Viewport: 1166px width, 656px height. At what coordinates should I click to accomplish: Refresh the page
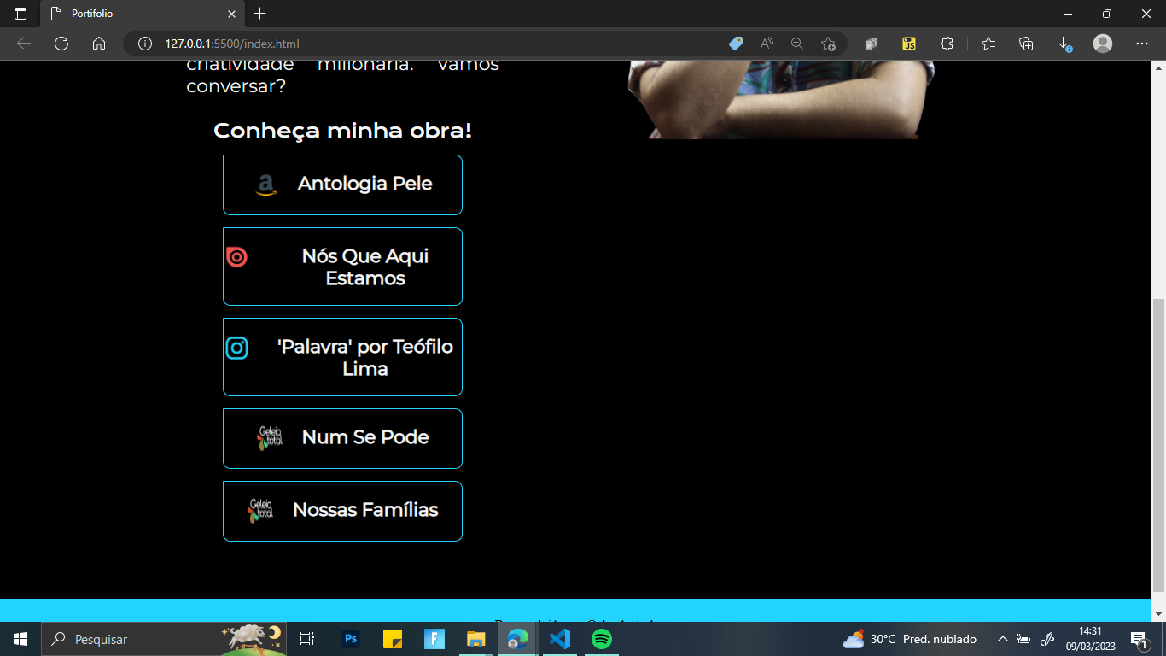tap(61, 44)
